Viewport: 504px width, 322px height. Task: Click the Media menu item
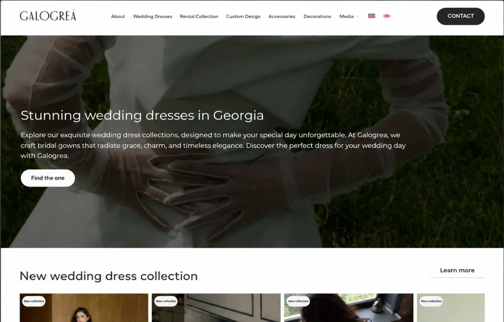click(x=347, y=17)
